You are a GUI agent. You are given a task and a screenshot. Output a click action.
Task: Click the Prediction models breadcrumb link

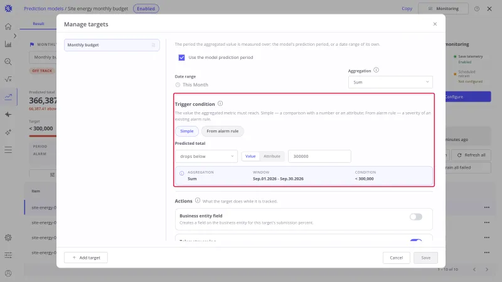(43, 9)
